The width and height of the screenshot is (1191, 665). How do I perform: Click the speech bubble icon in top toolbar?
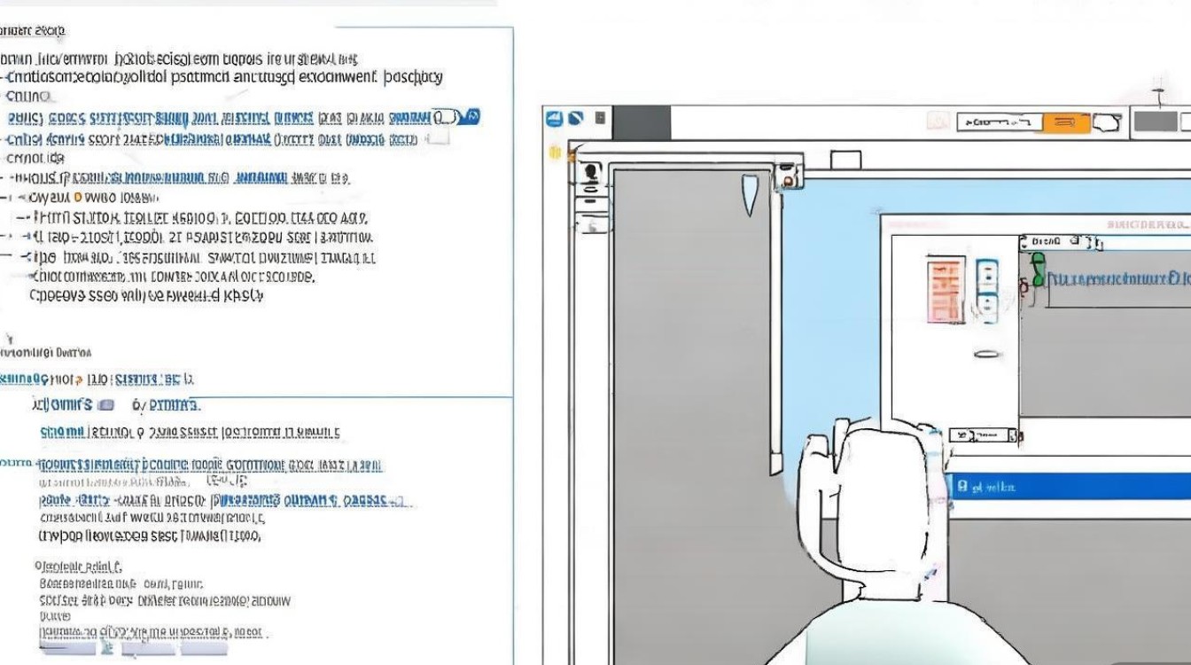pos(1109,122)
